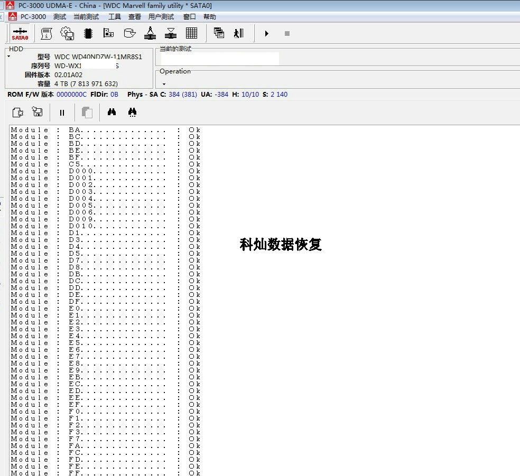Select the Module FE log line

pos(106,466)
